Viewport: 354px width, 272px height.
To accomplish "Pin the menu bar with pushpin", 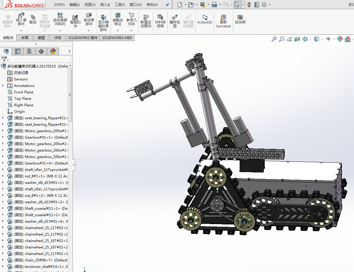I will pos(167,5).
